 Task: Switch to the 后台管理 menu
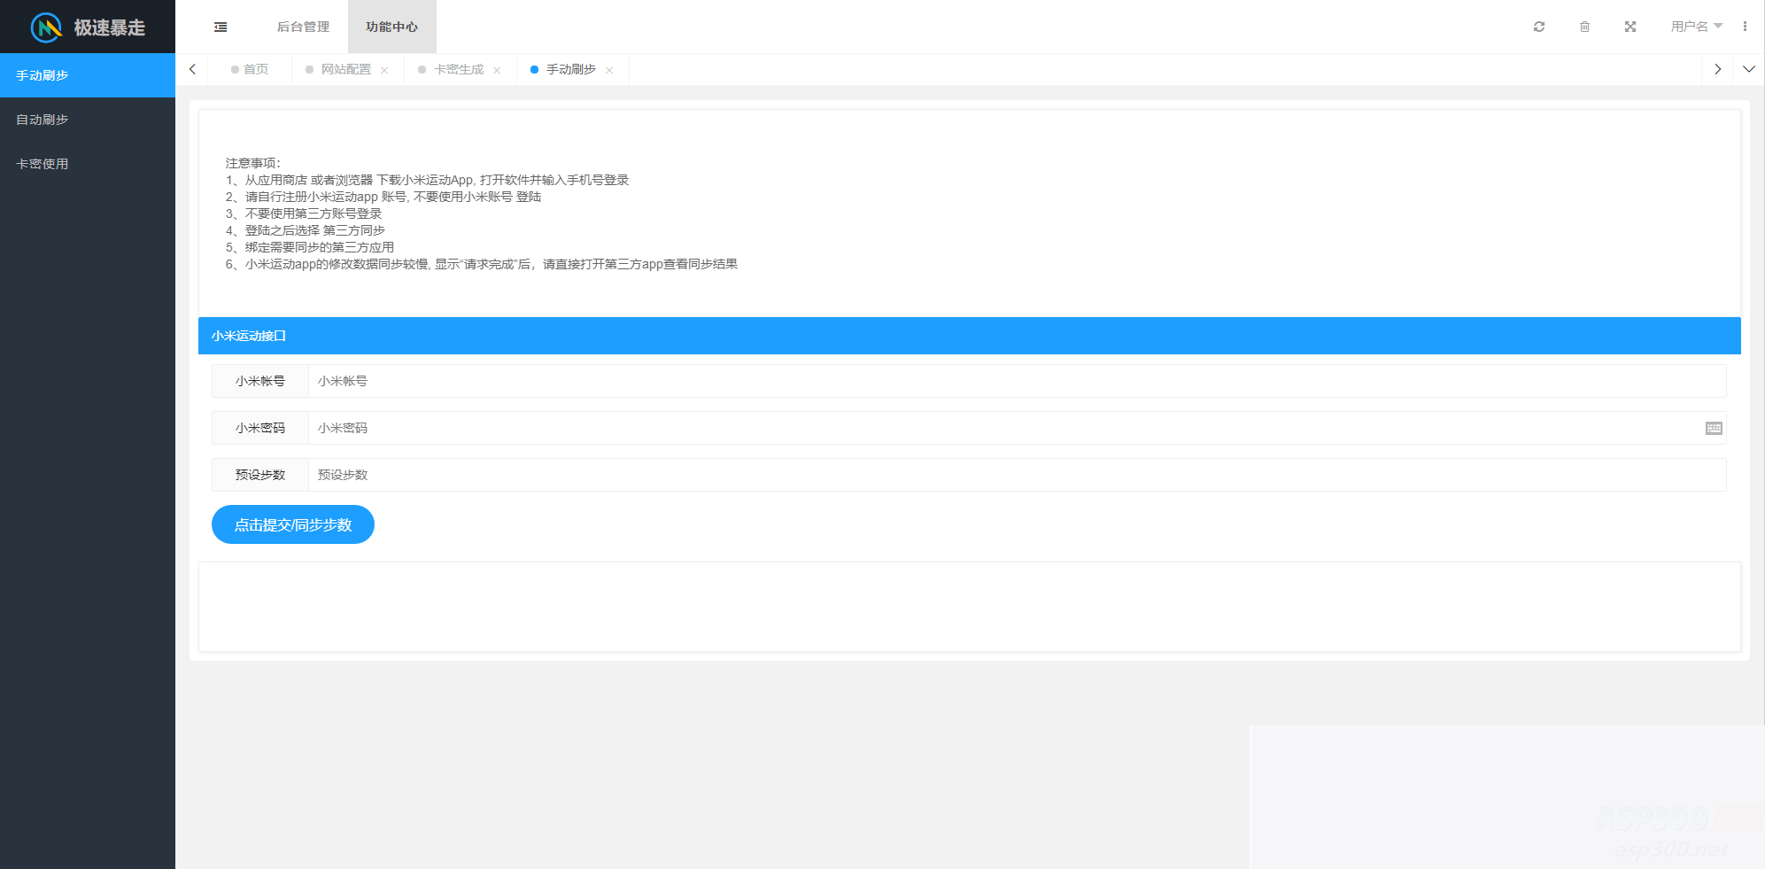coord(302,27)
